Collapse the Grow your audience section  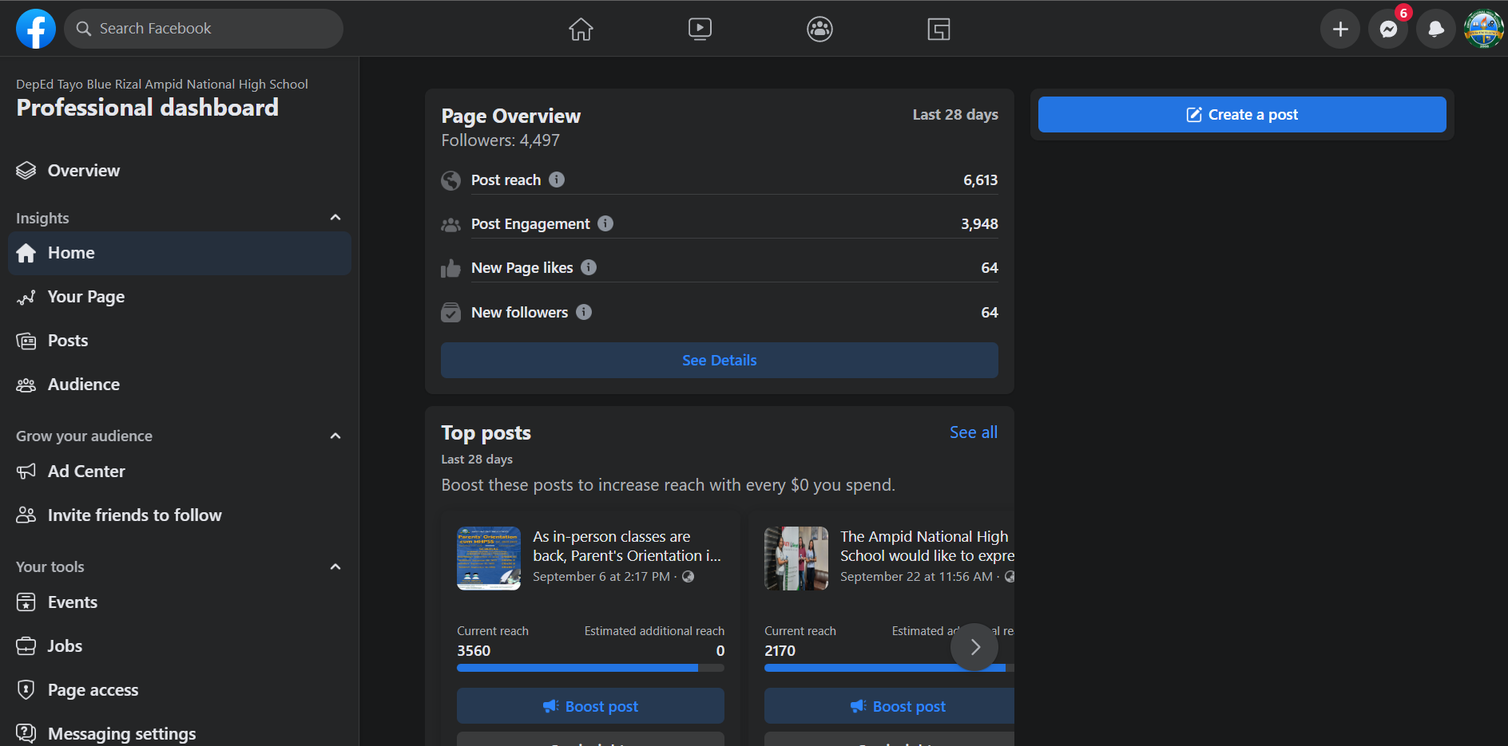click(x=335, y=436)
